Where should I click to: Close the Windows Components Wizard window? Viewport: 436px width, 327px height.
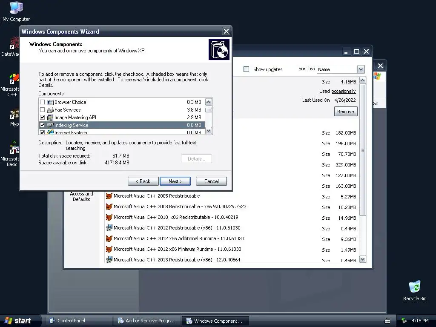(227, 32)
